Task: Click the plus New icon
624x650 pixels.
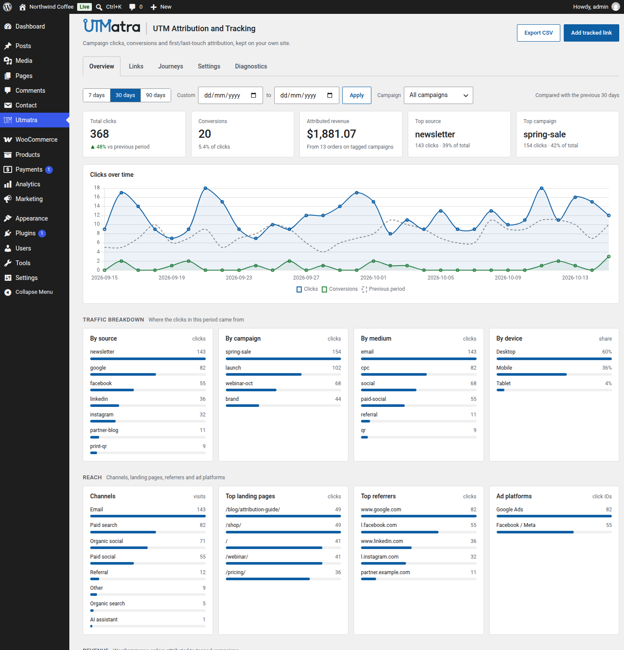Action: (x=153, y=7)
